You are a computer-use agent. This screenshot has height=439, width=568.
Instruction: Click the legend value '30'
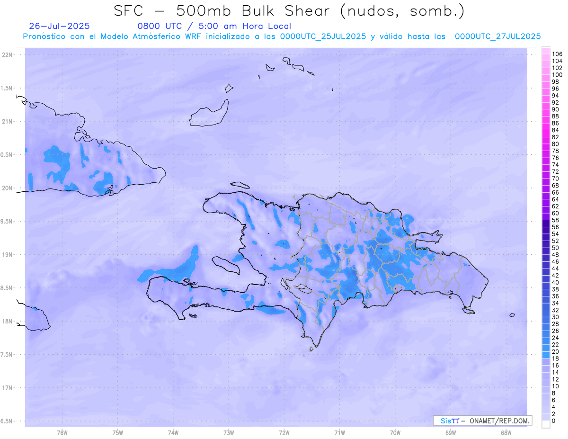coord(555,317)
